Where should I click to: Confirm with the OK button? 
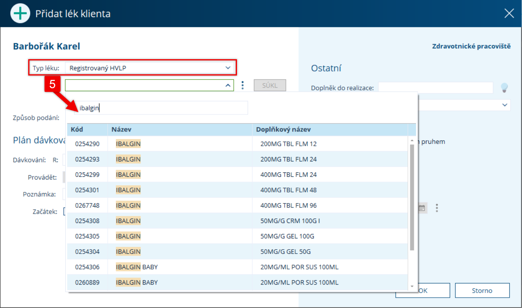point(423,291)
